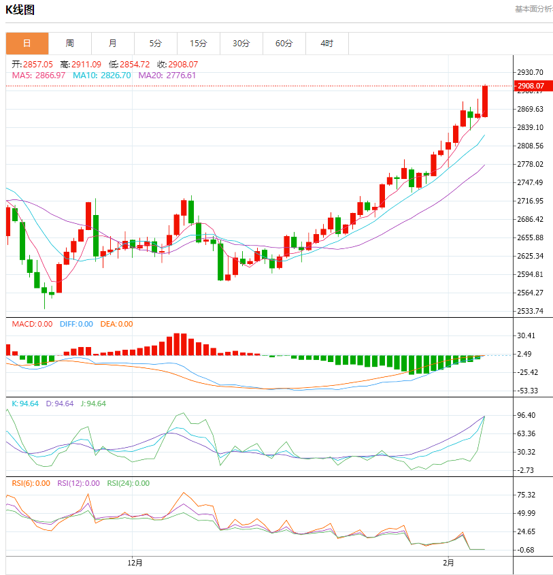Click the 2747.49 price axis label

point(530,182)
